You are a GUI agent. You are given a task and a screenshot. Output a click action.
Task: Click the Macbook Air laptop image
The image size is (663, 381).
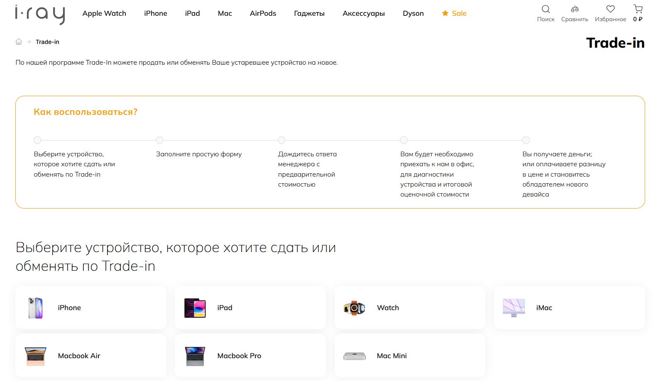click(36, 356)
